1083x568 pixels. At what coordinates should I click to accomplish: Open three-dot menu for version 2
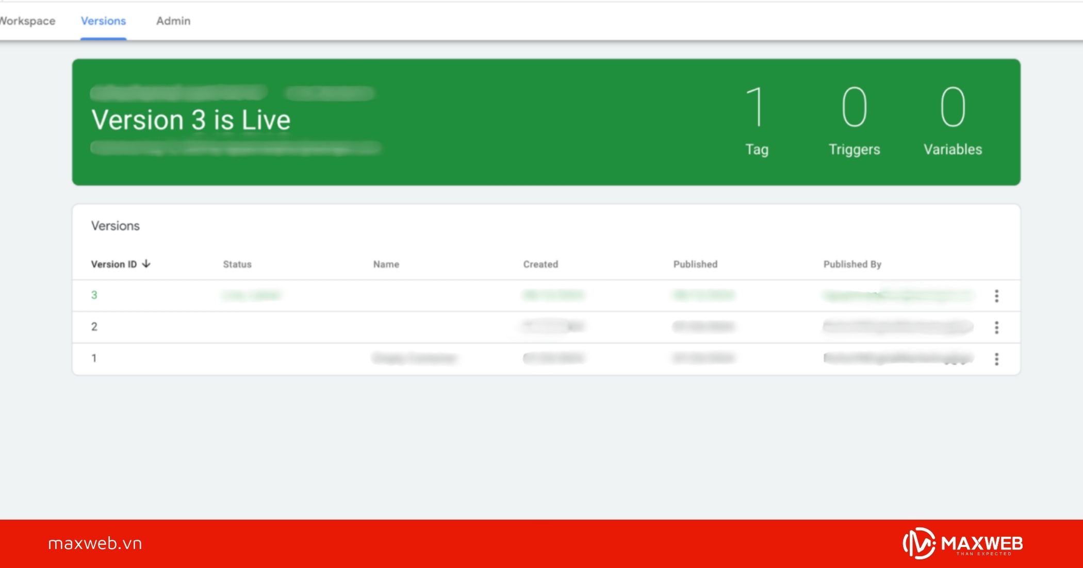click(996, 327)
